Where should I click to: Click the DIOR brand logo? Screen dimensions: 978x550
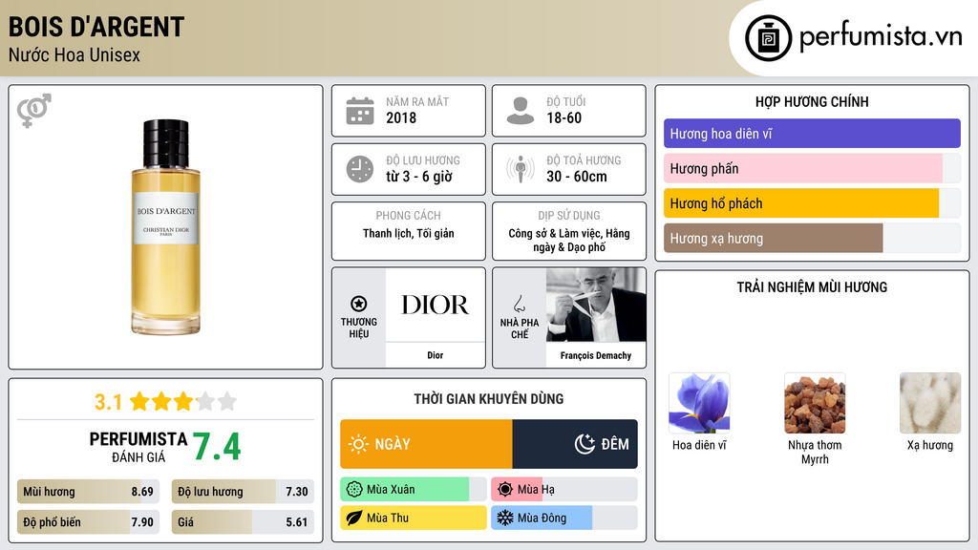(435, 305)
